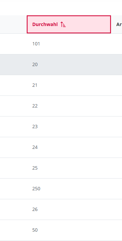
Task: Click the table cell showing 26
Action: (x=69, y=209)
